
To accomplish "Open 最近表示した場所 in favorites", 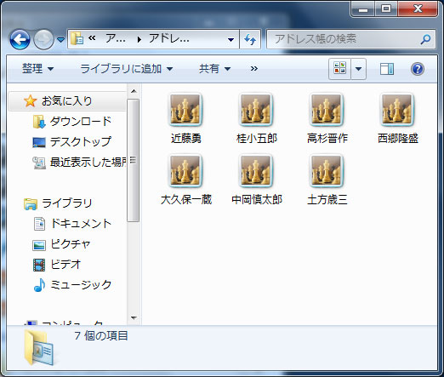I will pos(79,163).
